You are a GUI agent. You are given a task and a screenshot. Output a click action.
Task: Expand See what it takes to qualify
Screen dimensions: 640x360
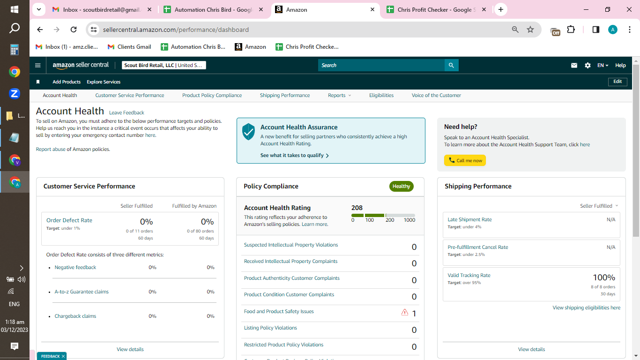coord(295,155)
